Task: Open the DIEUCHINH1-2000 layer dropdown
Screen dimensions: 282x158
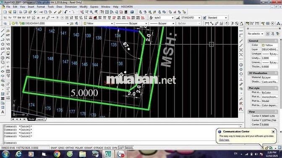Action: (x=68, y=23)
